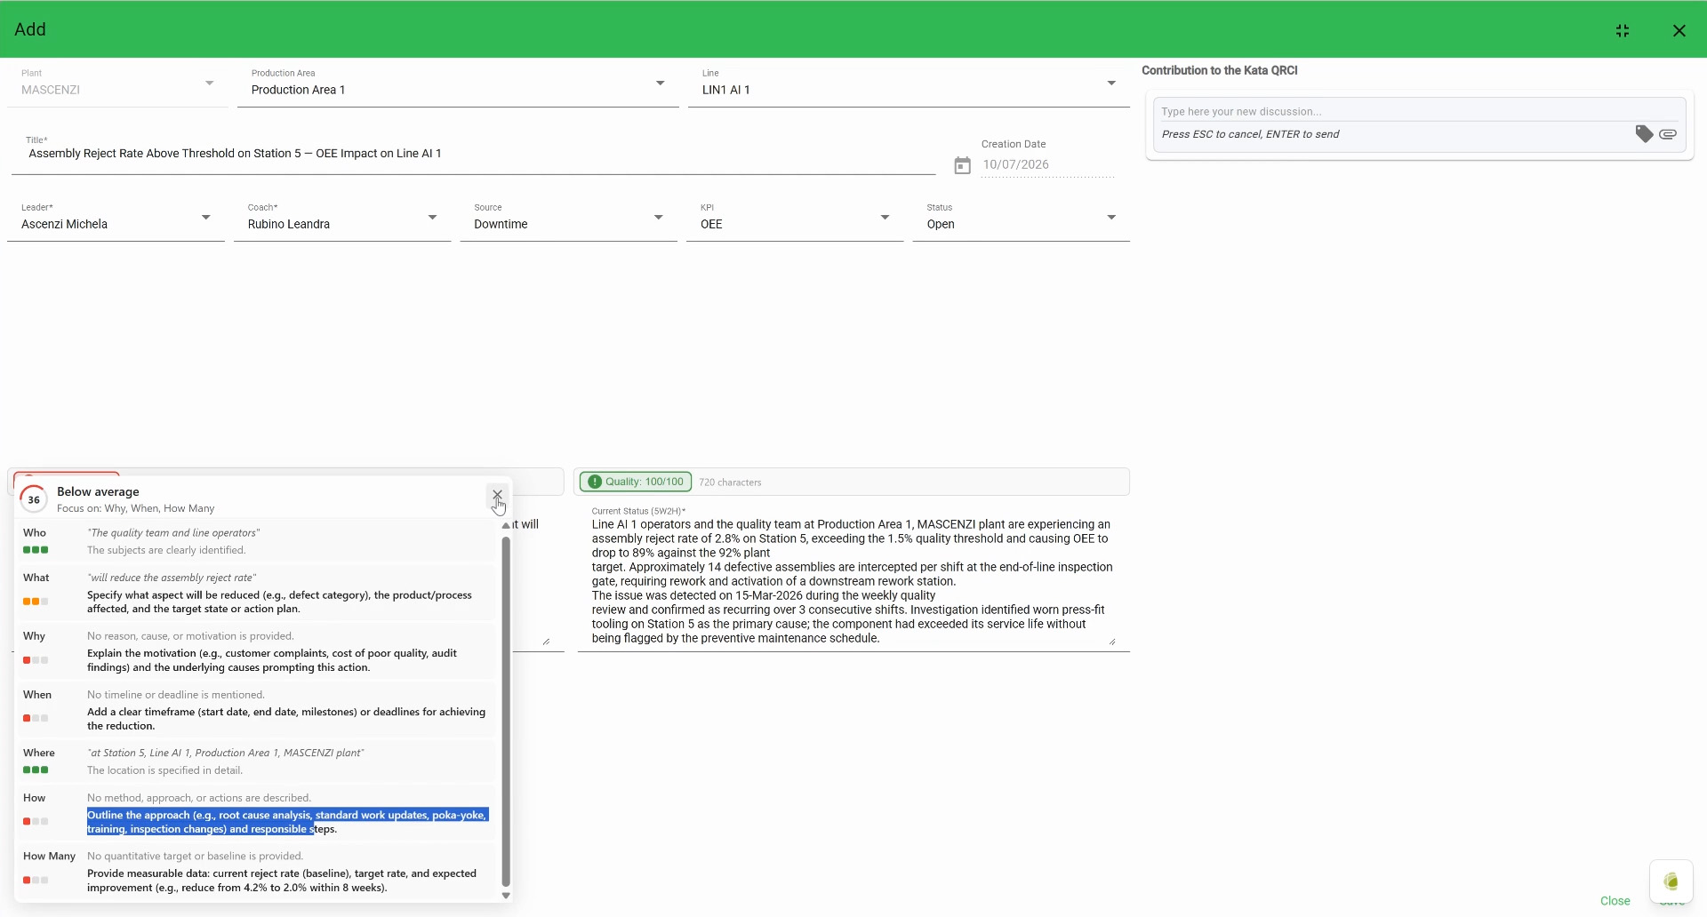Screen dimensions: 1707x917
Task: Click 'The location is specified in detail.' text
Action: click(165, 770)
